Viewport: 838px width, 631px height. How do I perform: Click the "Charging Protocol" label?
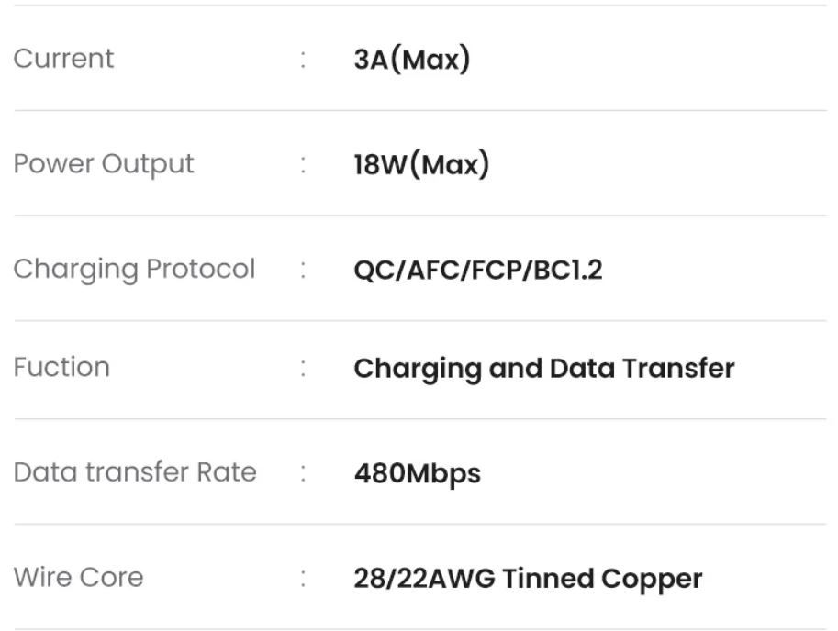click(134, 270)
